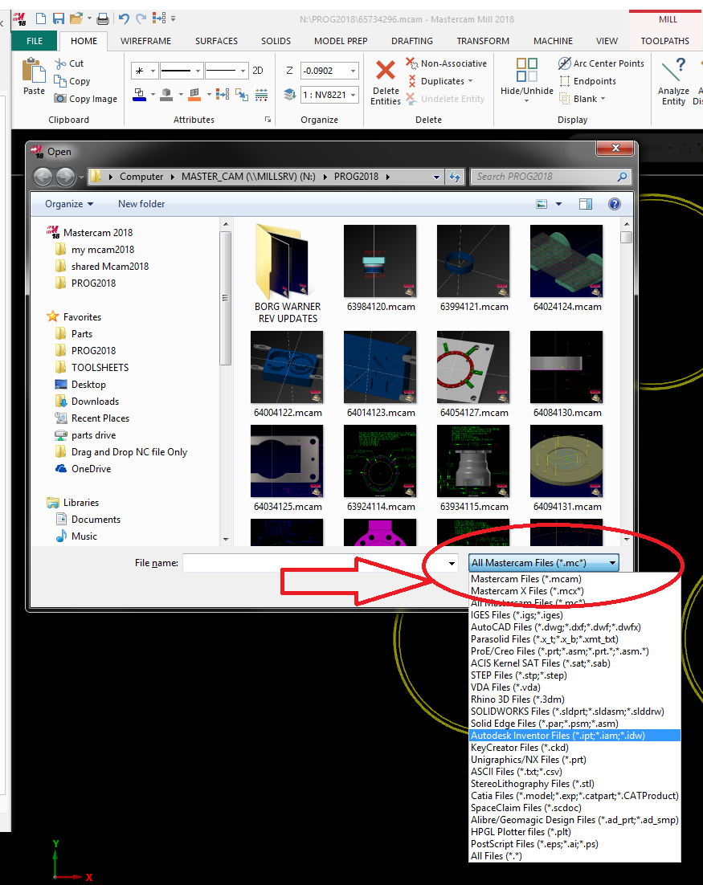The width and height of the screenshot is (703, 885).
Task: Switch to the TRANSFORM tab
Action: click(x=483, y=41)
